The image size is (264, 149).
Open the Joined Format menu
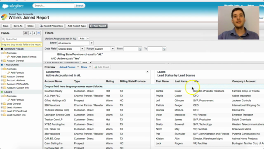pos(69,67)
